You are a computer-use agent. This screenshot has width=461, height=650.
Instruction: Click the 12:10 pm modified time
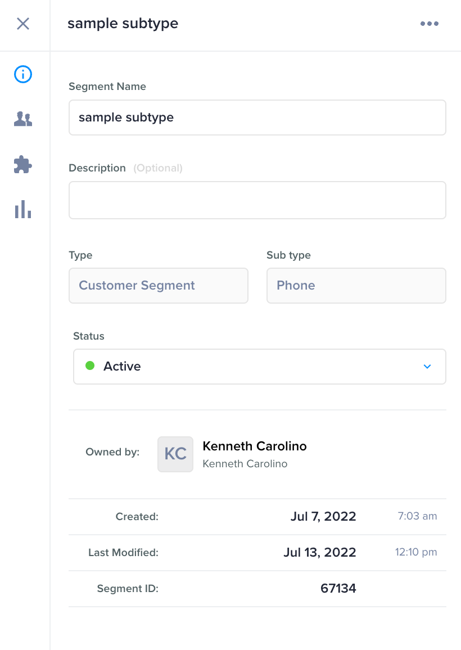point(416,553)
